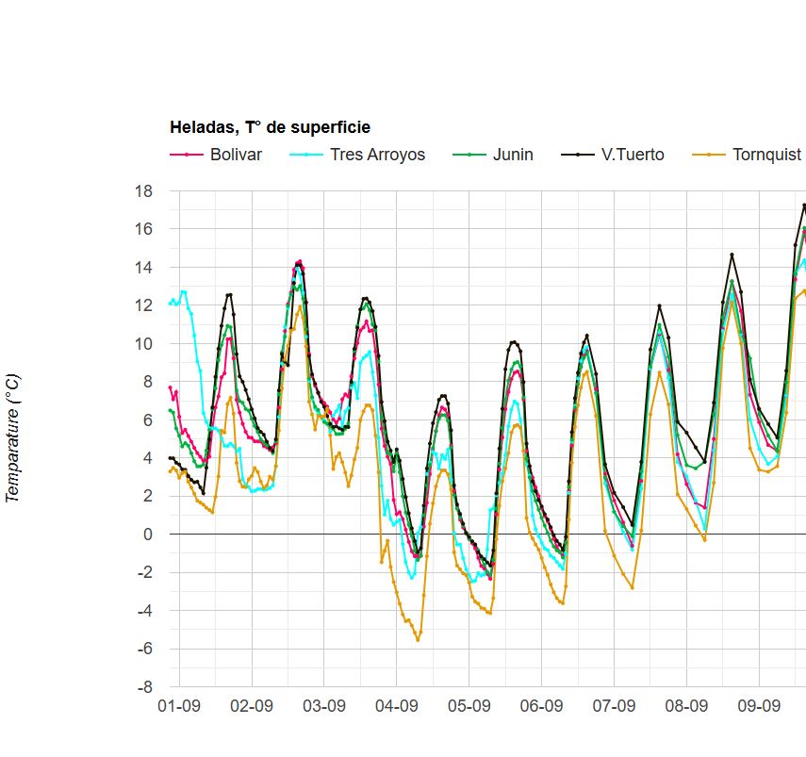
Task: Click the orange Tornquist legend line marker
Action: 709,155
